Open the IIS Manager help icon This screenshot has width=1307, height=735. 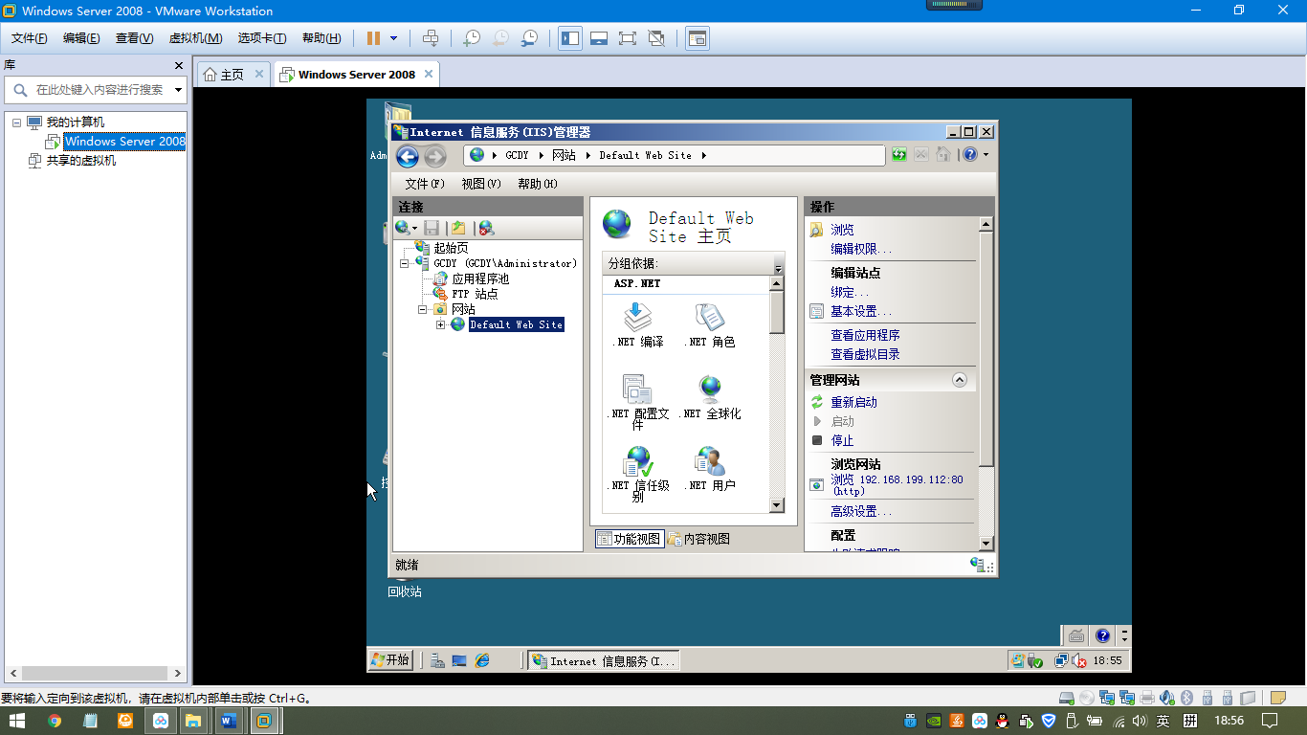click(970, 154)
